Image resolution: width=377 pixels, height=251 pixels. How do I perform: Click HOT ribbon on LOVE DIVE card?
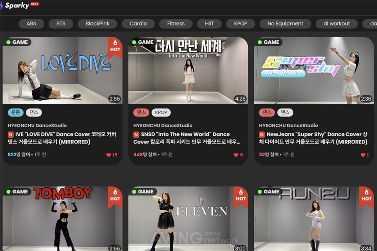tap(115, 48)
